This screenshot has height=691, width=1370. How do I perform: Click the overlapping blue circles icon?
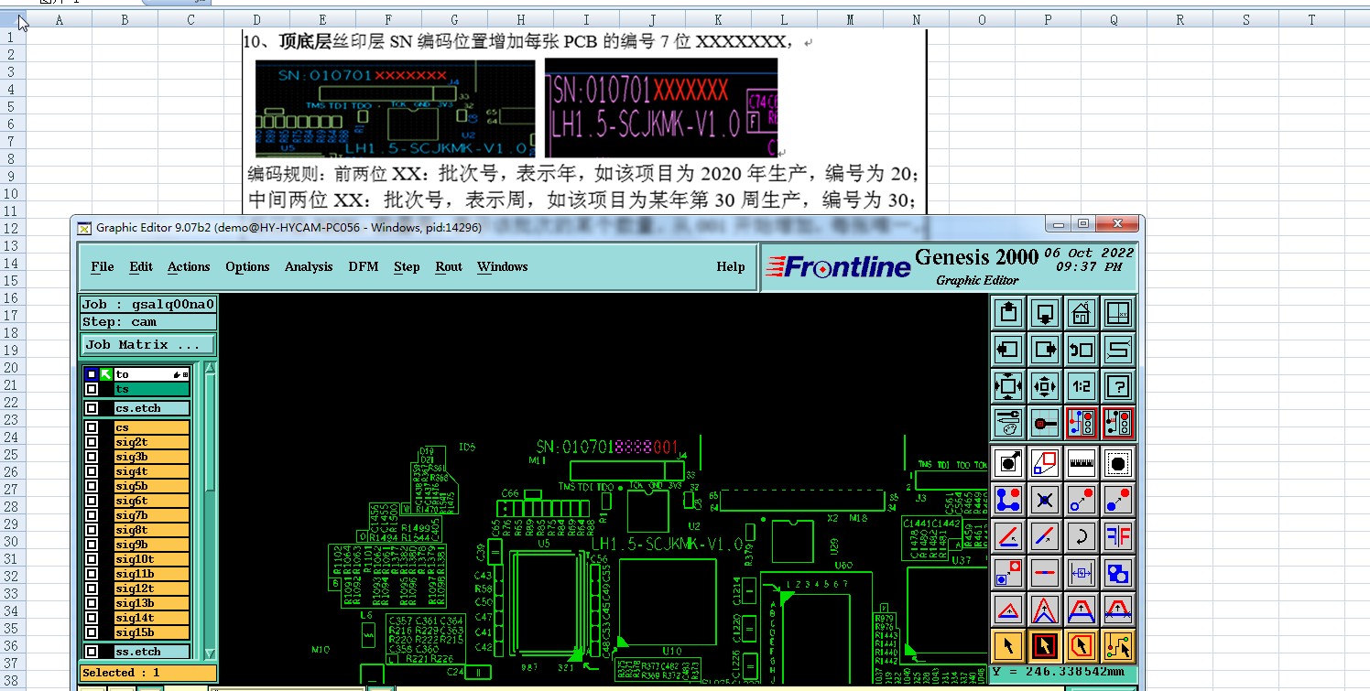1118,573
